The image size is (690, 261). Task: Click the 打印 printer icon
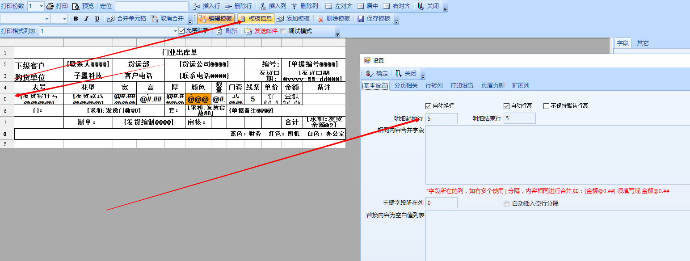coord(50,6)
